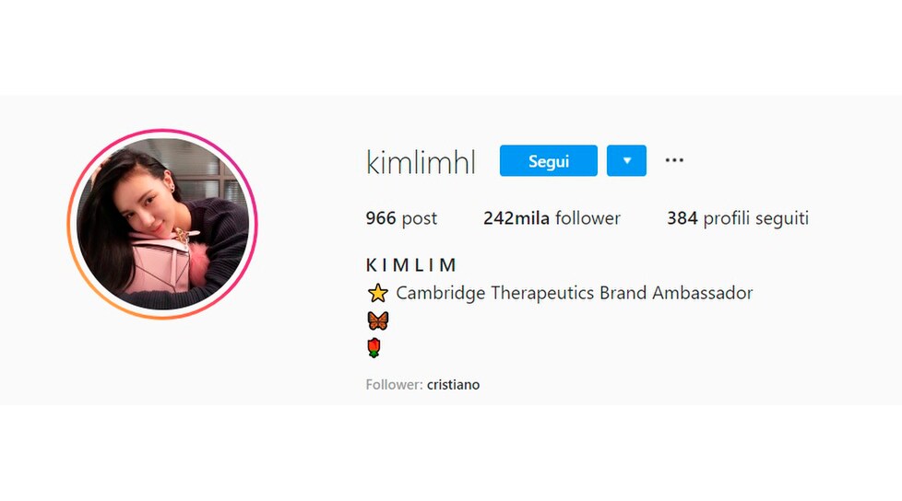The image size is (902, 501).
Task: Click the bold 242mila number
Action: [x=516, y=218]
